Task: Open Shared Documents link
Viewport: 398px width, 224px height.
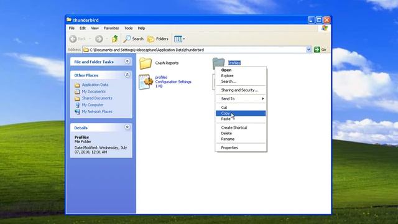Action: (97, 98)
